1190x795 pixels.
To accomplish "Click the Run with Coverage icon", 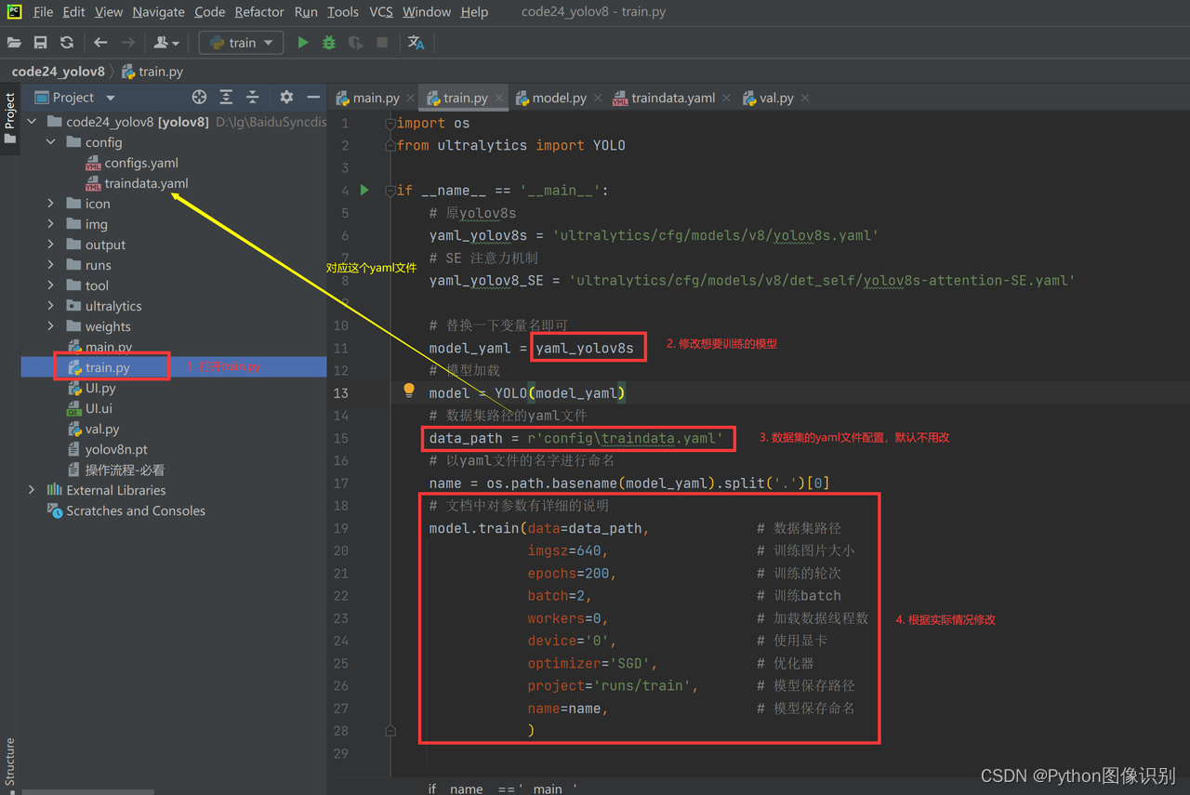I will pyautogui.click(x=355, y=43).
